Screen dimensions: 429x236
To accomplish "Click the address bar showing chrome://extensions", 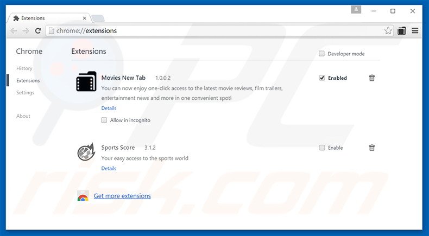I will point(219,30).
